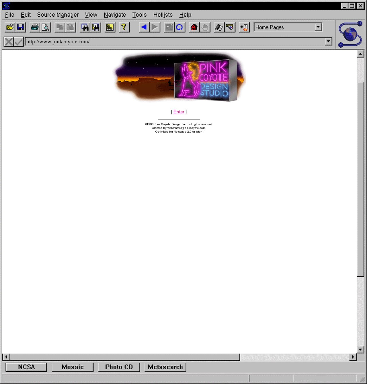Click the Save floppy disk icon
367x384 pixels.
click(21, 27)
